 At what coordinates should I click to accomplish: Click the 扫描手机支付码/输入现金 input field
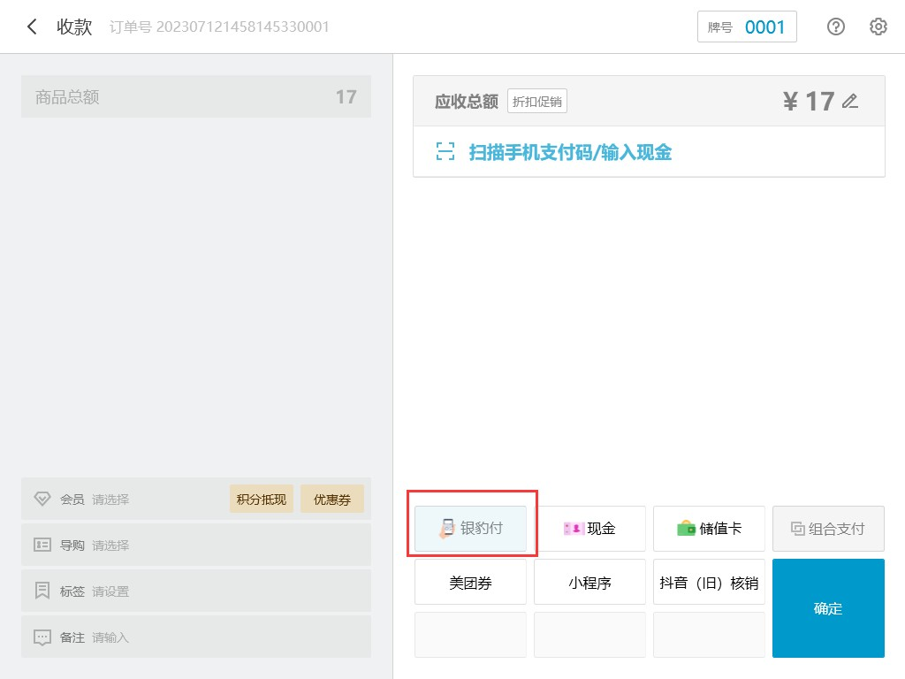point(649,152)
